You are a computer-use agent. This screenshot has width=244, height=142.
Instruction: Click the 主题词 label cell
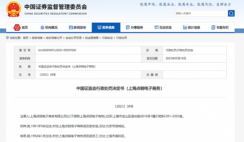[x=152, y=75]
